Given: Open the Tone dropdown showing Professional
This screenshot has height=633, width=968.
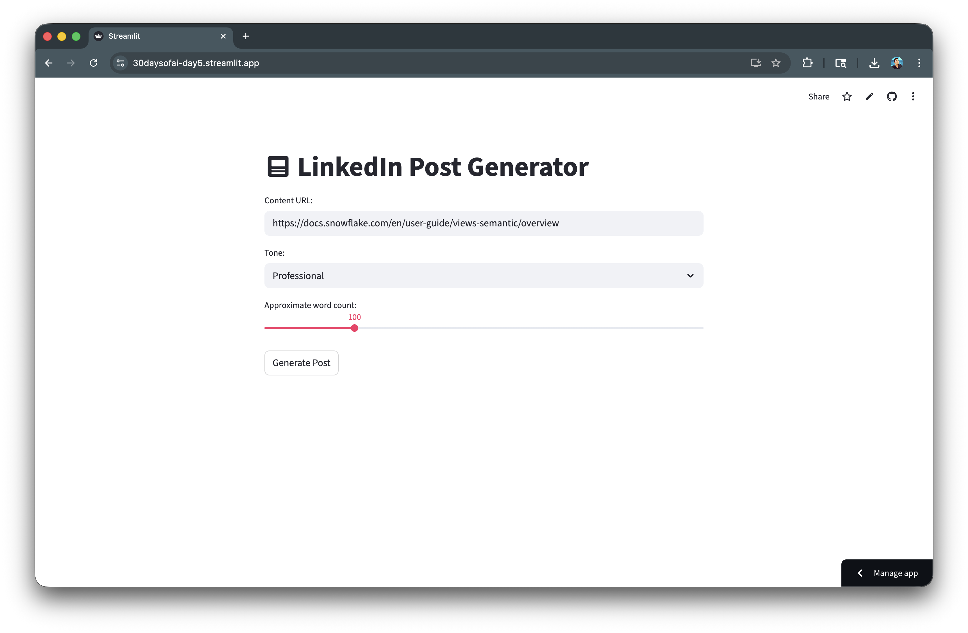Looking at the screenshot, I should pos(476,276).
